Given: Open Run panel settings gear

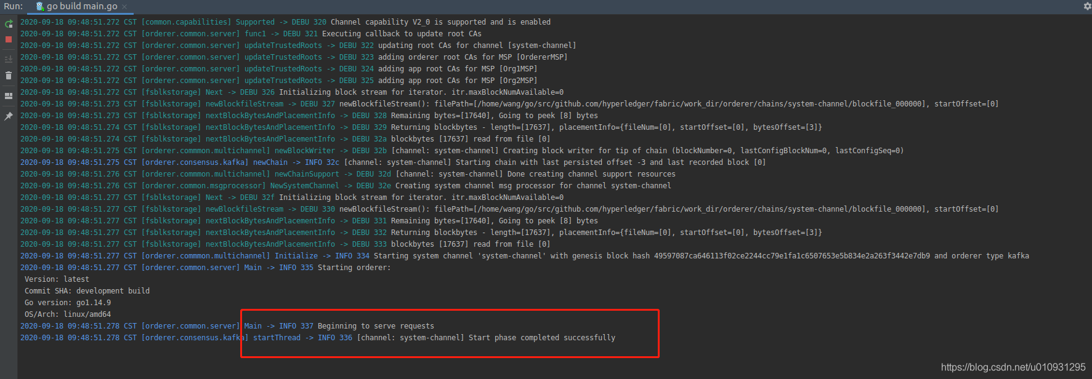Looking at the screenshot, I should pyautogui.click(x=1087, y=6).
